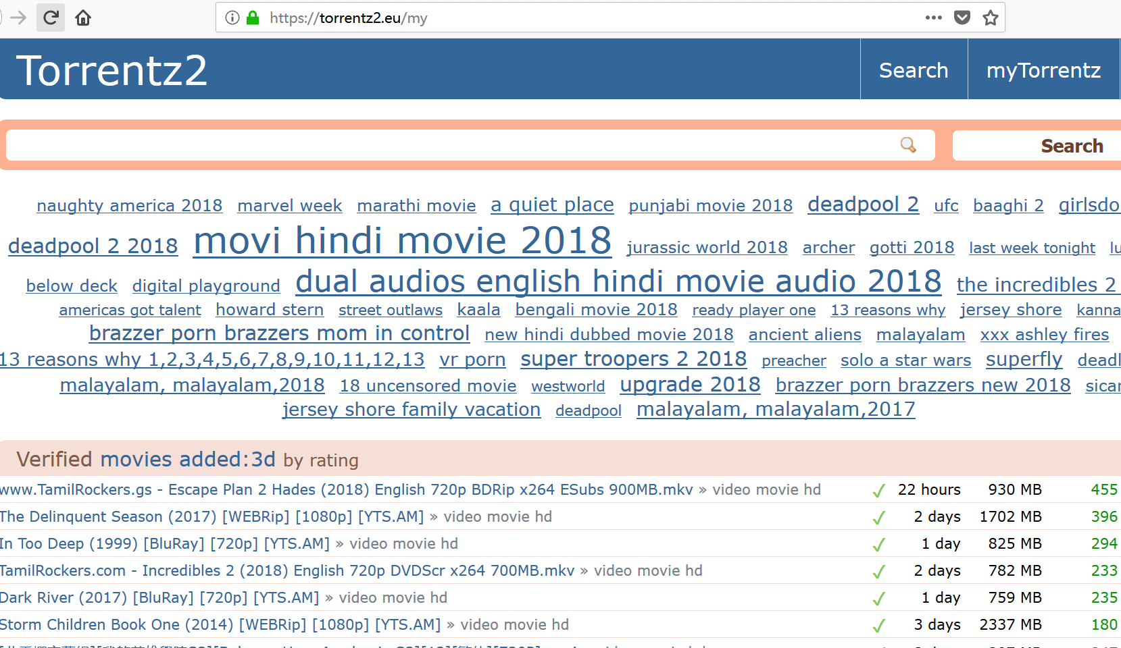Open the Search tab in header
Image resolution: width=1121 pixels, height=648 pixels.
coord(914,70)
